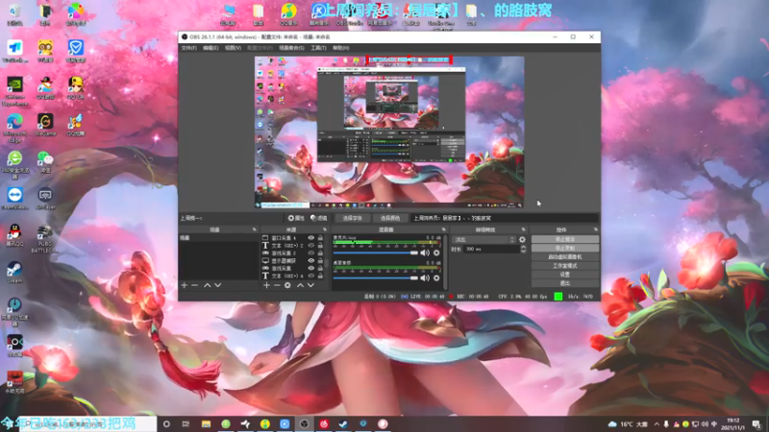Open File Explorer from the taskbar
This screenshot has height=432, width=769.
(x=206, y=424)
